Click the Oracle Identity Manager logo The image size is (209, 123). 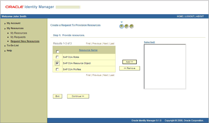(30, 7)
